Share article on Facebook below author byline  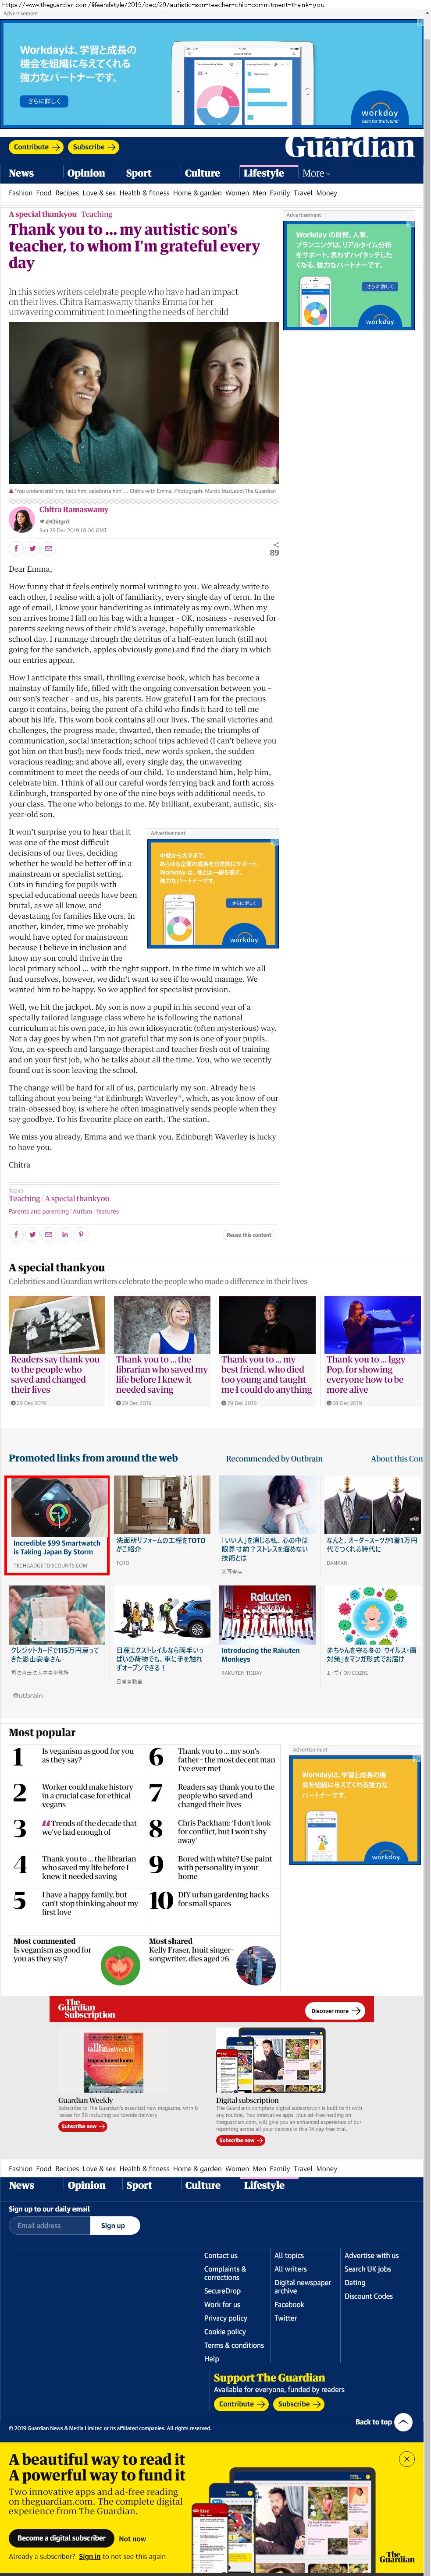(16, 548)
